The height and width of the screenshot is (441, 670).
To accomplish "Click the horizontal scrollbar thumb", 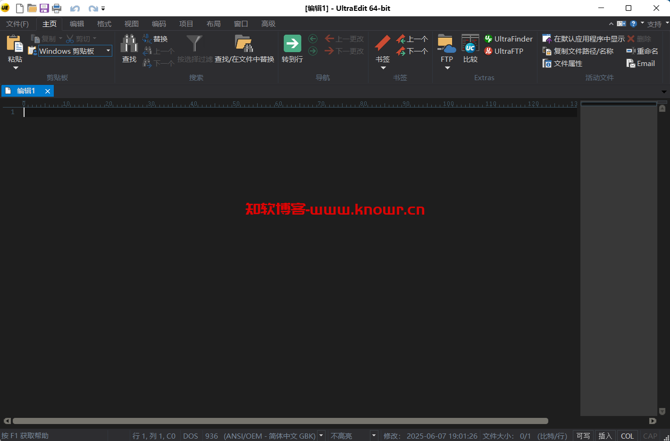I will tap(280, 421).
